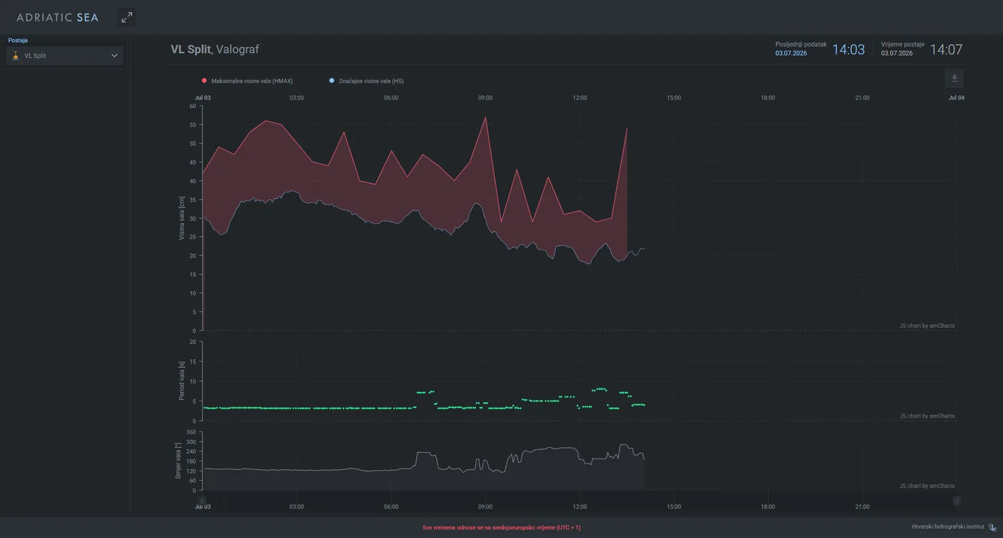This screenshot has height=538, width=1003.
Task: Click the HMAX peak point near 09:00
Action: 485,117
